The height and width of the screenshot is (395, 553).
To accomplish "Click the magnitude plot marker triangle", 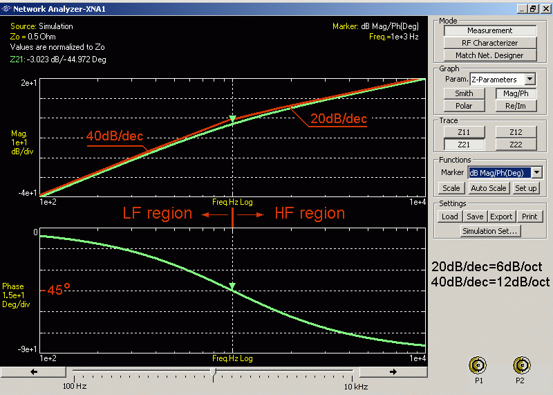I will [233, 120].
